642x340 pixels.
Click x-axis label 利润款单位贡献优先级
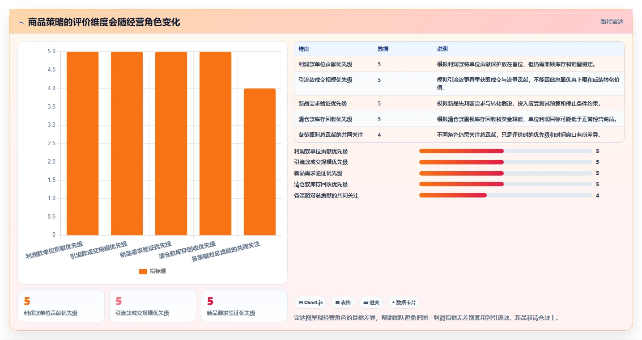[54, 250]
